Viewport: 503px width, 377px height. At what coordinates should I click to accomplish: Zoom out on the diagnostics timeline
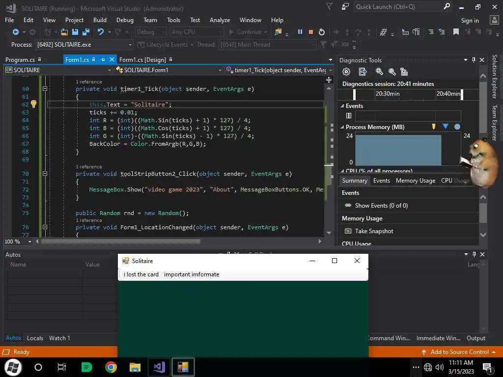click(391, 72)
